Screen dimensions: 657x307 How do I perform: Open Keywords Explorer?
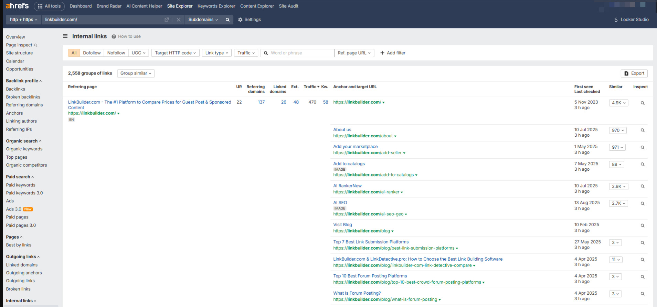pos(216,6)
